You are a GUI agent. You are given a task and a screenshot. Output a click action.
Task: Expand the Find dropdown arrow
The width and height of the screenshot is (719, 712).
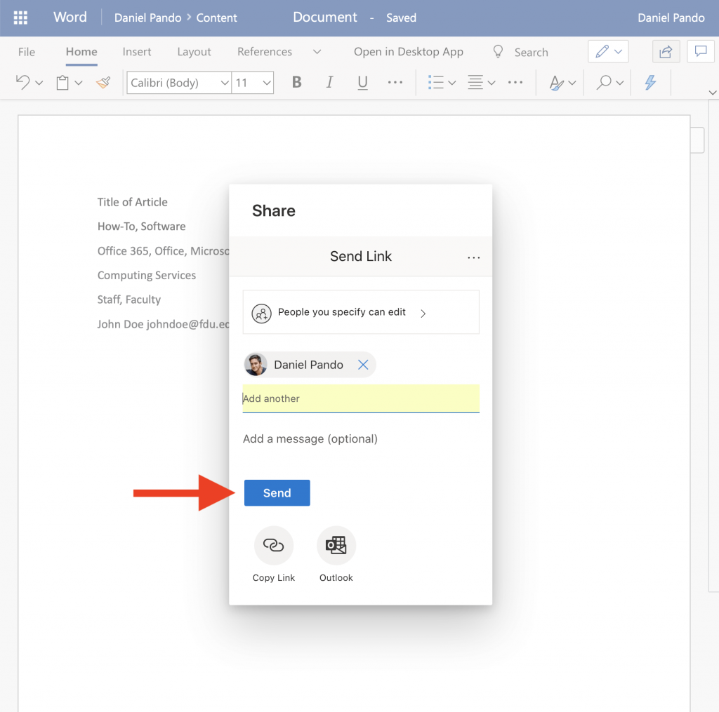(x=620, y=83)
